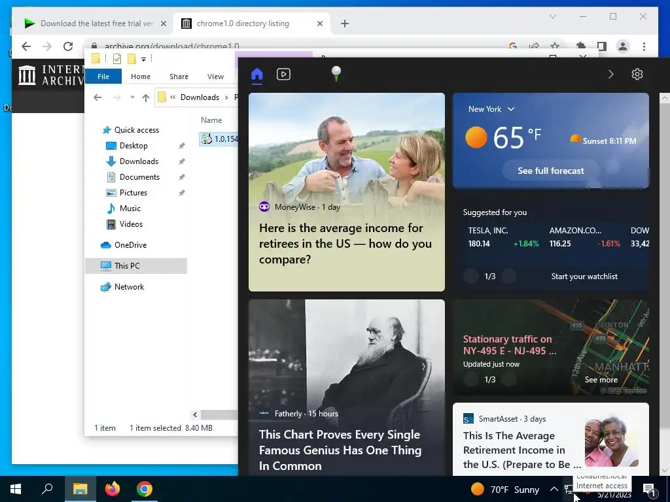Open the File tab in File Explorer
This screenshot has height=502, width=670.
pos(103,76)
